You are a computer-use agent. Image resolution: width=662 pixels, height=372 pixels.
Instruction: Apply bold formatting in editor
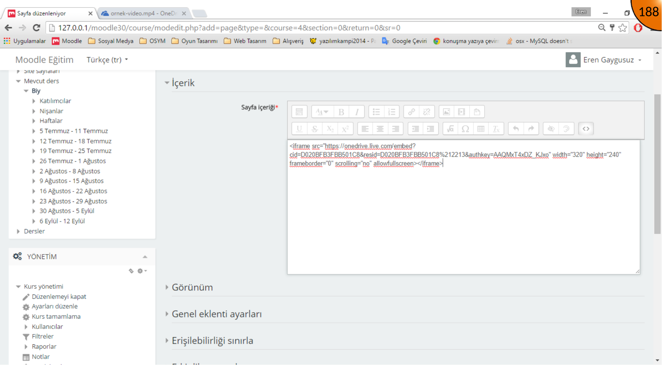coord(341,112)
